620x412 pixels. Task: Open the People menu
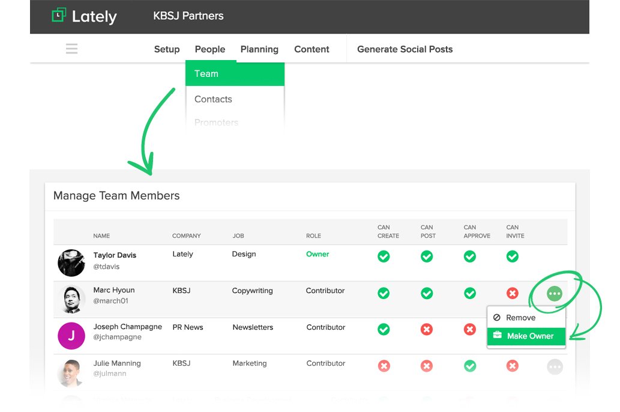click(210, 49)
